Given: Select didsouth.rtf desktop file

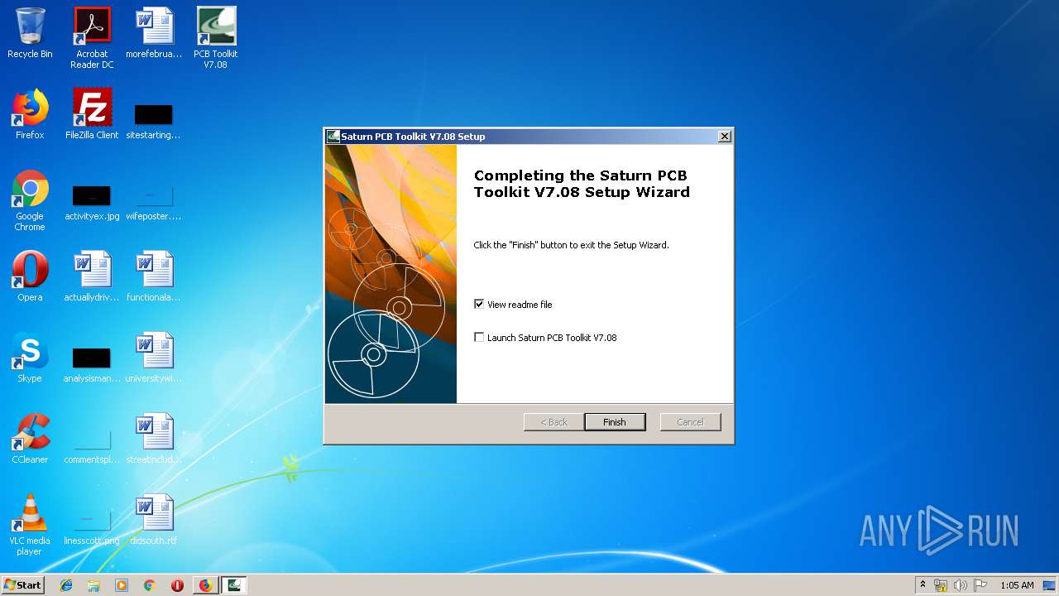Looking at the screenshot, I should point(154,520).
